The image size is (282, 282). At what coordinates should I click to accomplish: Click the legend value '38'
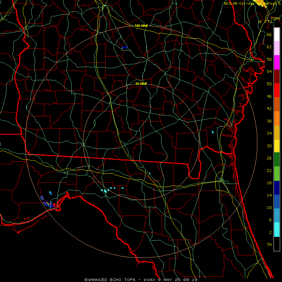point(269,121)
